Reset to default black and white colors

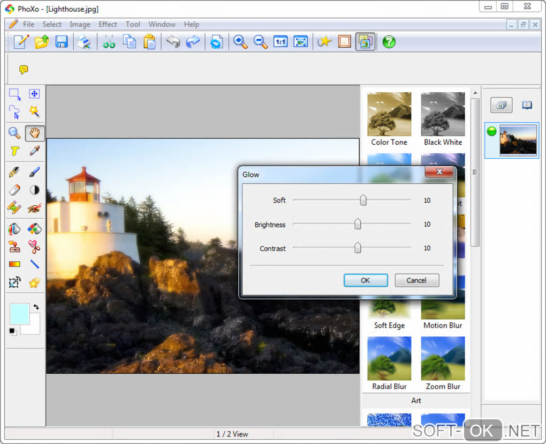13,331
